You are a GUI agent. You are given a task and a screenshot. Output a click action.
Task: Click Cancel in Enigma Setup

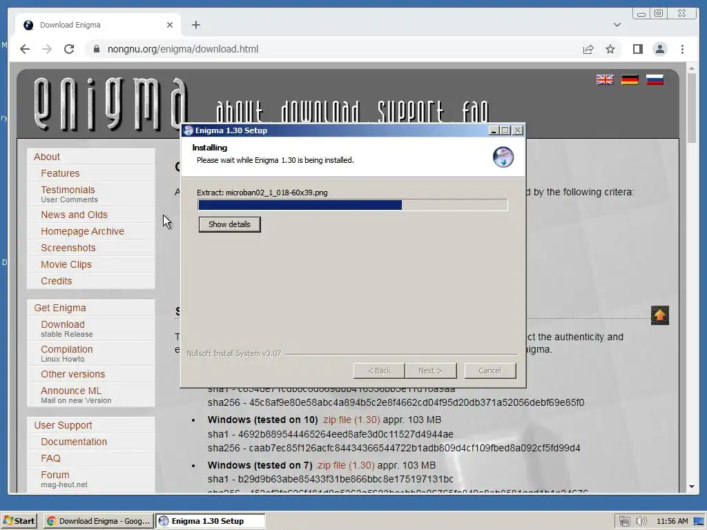(x=490, y=371)
